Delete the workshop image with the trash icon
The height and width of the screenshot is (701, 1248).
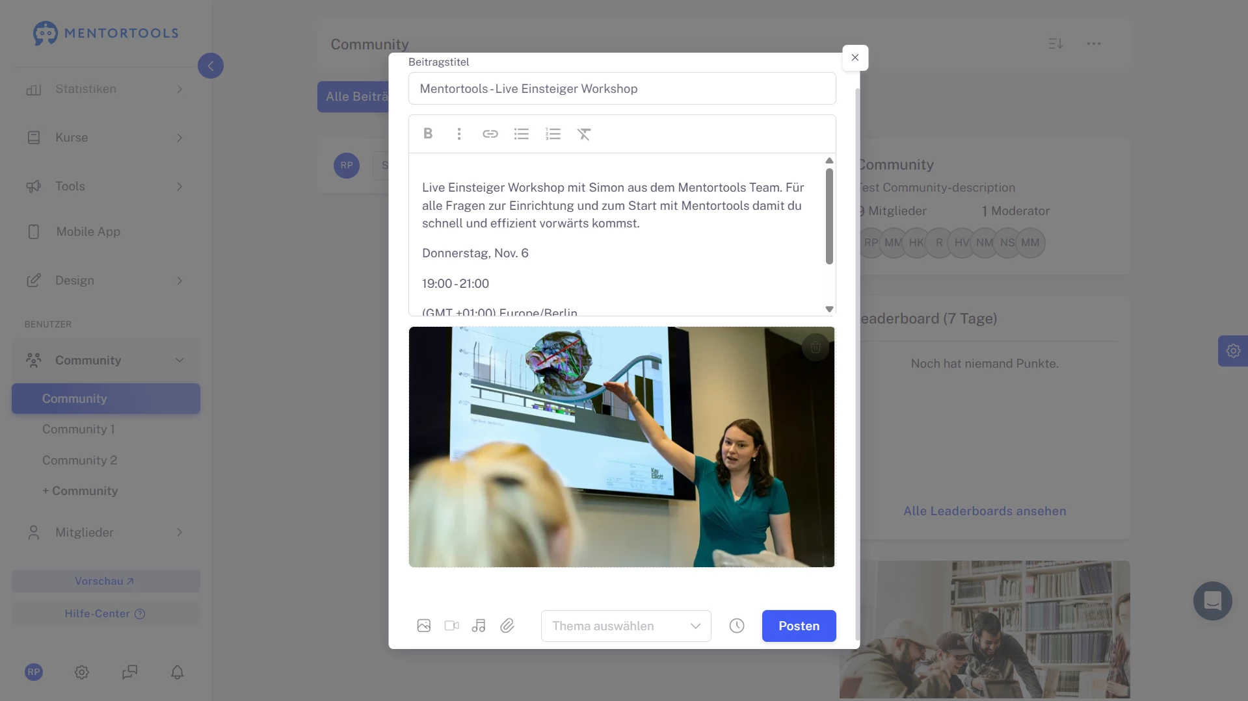point(815,348)
